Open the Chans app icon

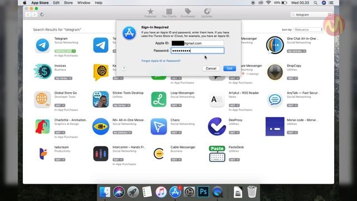point(158,126)
